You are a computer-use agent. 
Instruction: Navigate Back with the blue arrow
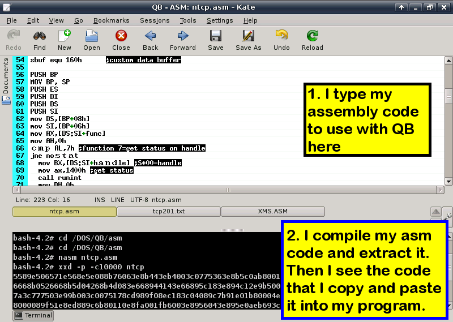point(151,40)
